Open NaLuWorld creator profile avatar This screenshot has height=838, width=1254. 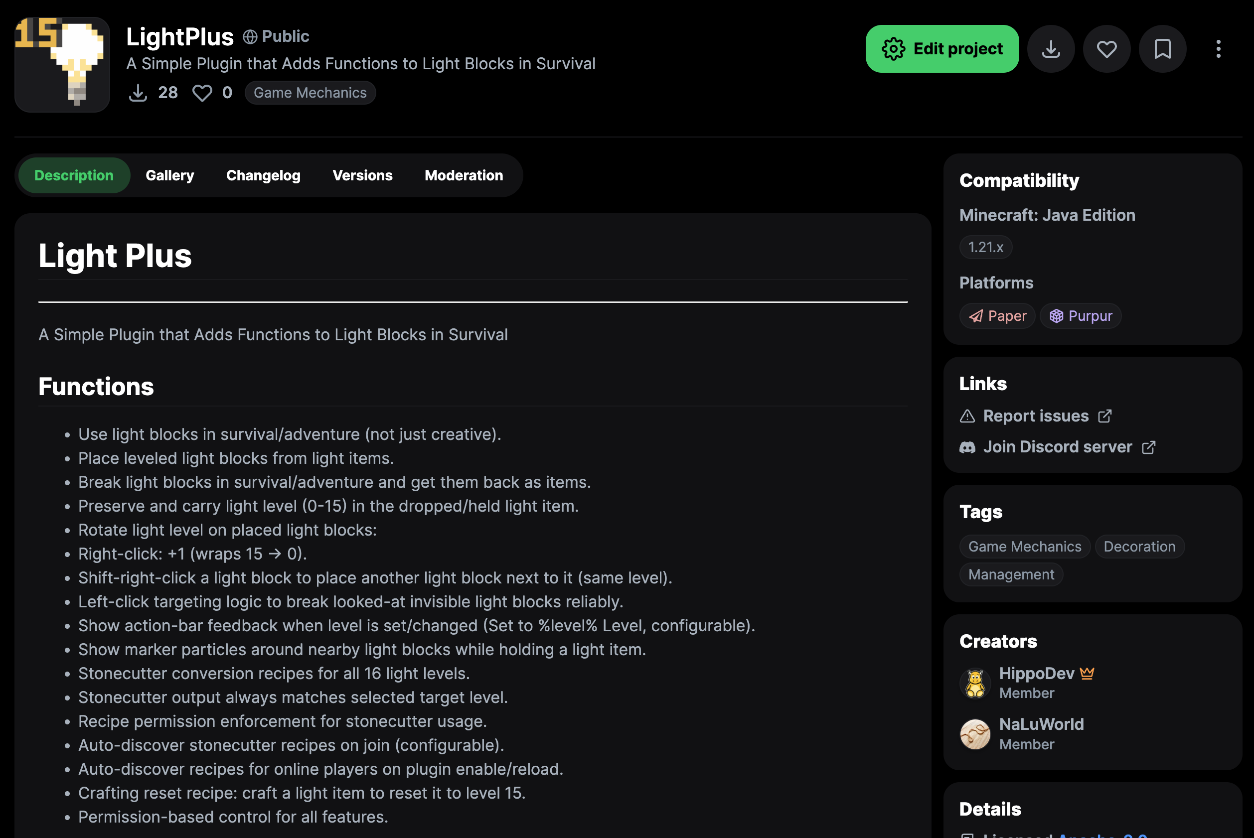click(975, 734)
